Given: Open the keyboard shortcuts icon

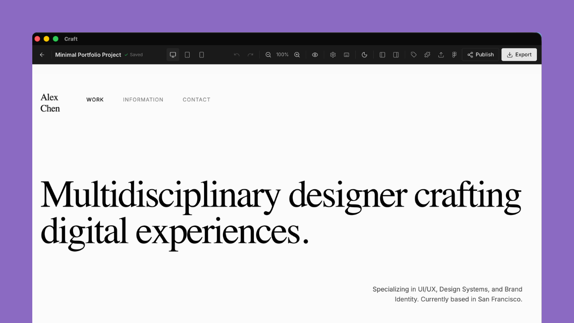Looking at the screenshot, I should coord(346,54).
